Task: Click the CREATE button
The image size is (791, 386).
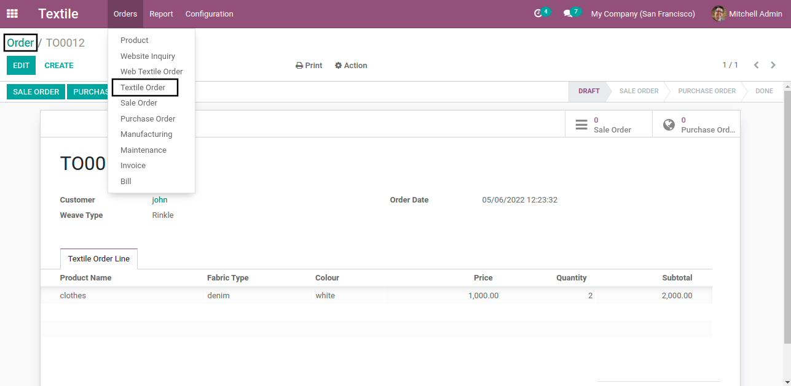Action: click(59, 66)
